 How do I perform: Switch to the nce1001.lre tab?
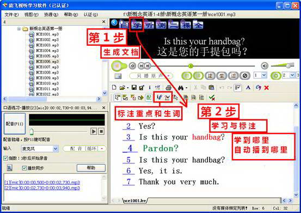click(x=134, y=200)
